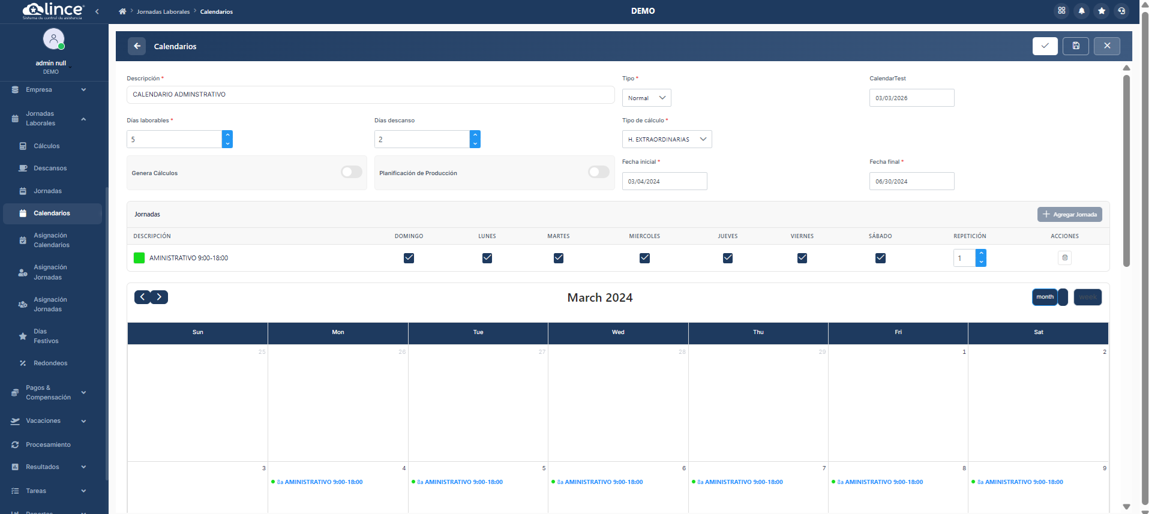This screenshot has width=1149, height=514.
Task: Click the admin user avatar
Action: click(x=53, y=39)
